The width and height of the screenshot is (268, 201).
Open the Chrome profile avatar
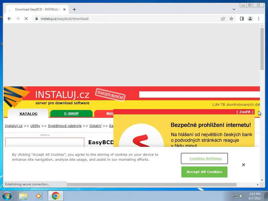point(250,19)
